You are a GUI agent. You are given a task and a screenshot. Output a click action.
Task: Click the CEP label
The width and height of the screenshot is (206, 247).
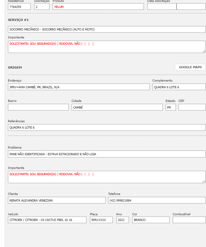(x=181, y=101)
